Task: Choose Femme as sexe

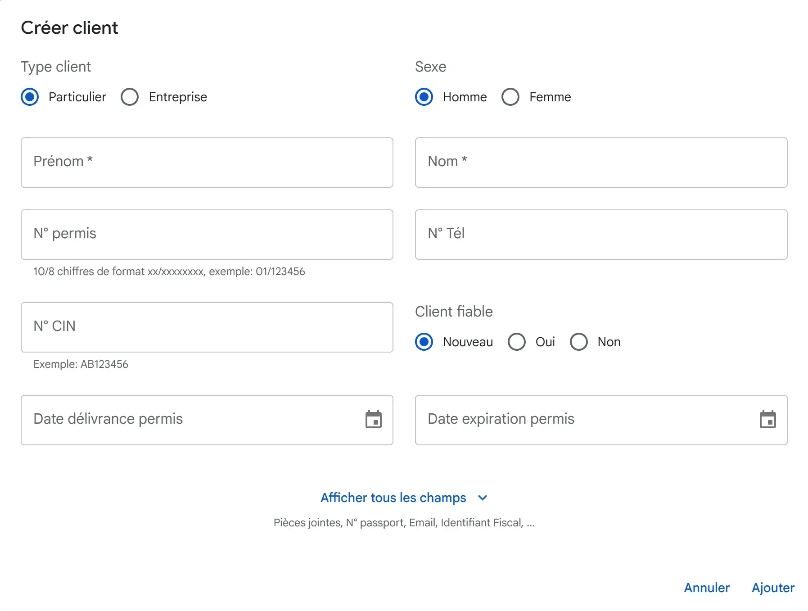Action: point(510,97)
